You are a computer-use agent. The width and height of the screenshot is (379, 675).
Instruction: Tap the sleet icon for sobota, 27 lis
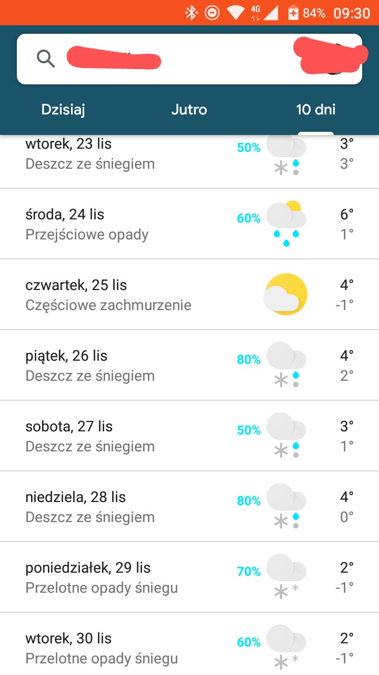286,436
